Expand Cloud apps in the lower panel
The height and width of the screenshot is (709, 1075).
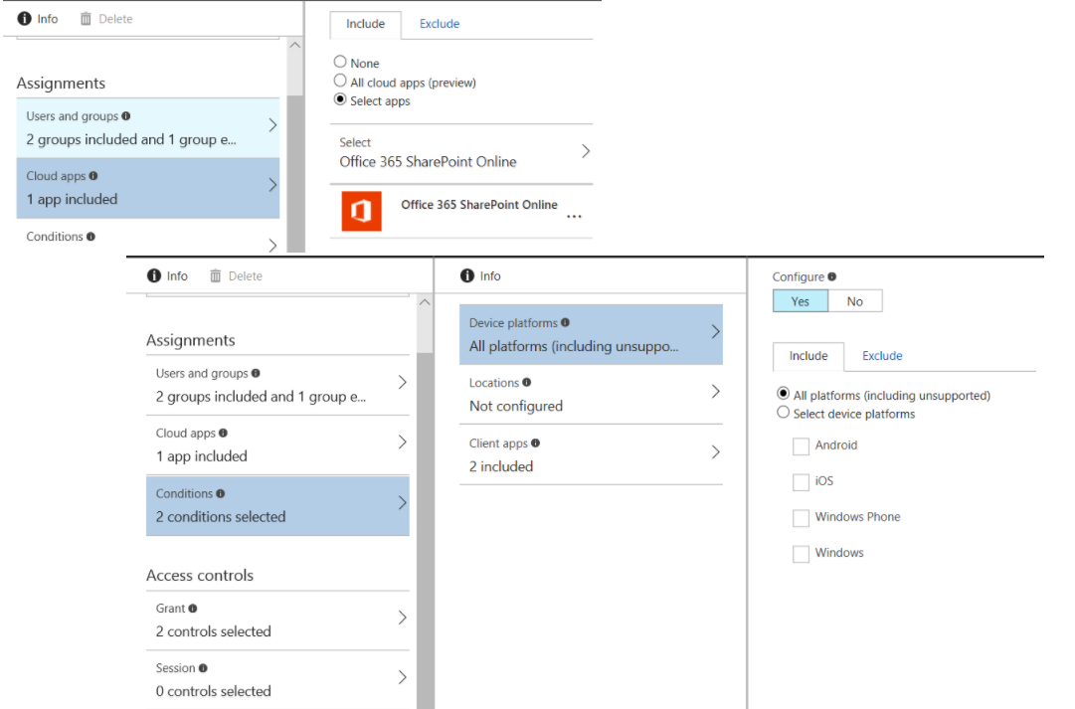coord(277,445)
